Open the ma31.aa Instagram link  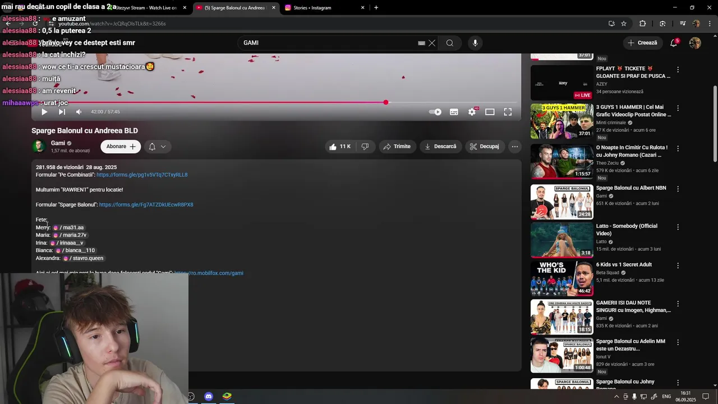(68, 228)
